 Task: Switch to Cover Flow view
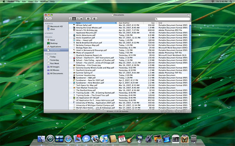(81, 19)
